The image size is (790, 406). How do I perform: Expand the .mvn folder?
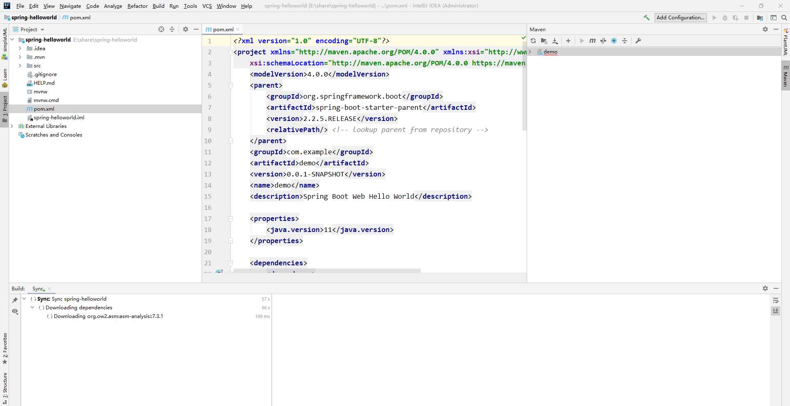(x=20, y=57)
